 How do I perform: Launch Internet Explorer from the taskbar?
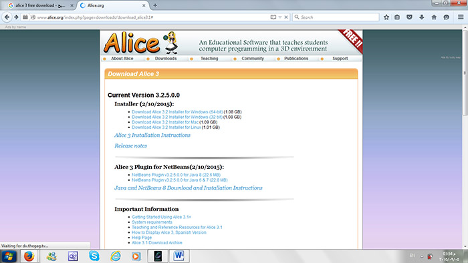click(116, 256)
